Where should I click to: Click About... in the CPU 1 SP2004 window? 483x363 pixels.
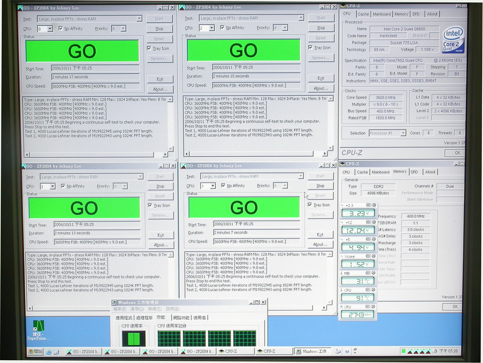(161, 245)
